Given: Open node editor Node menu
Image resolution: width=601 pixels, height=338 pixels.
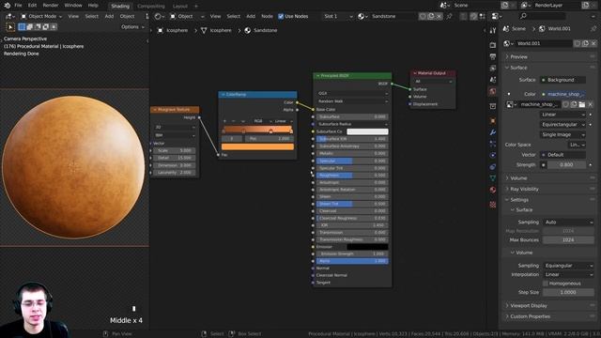Looking at the screenshot, I should 267,17.
